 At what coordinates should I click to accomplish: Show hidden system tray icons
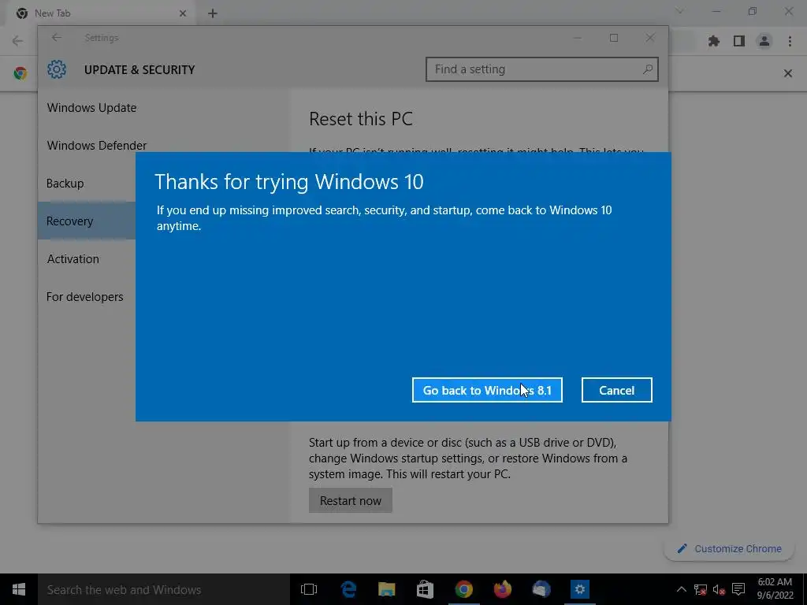click(x=681, y=589)
